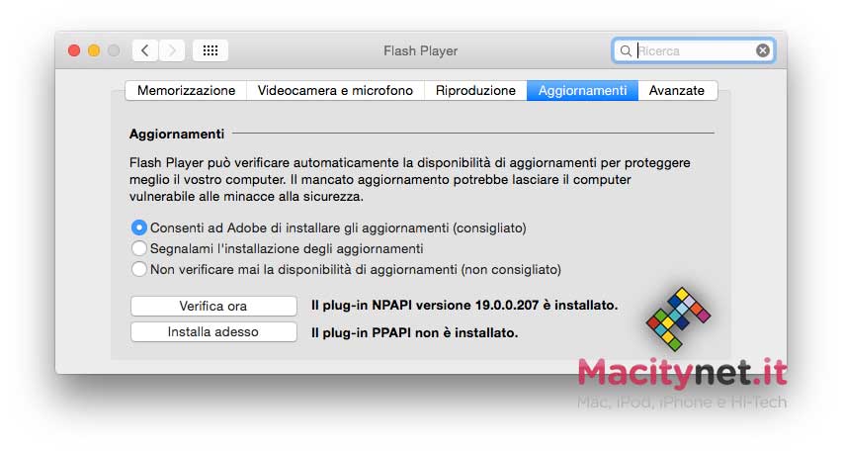
Task: Minimize the Flash Player window
Action: pos(94,50)
